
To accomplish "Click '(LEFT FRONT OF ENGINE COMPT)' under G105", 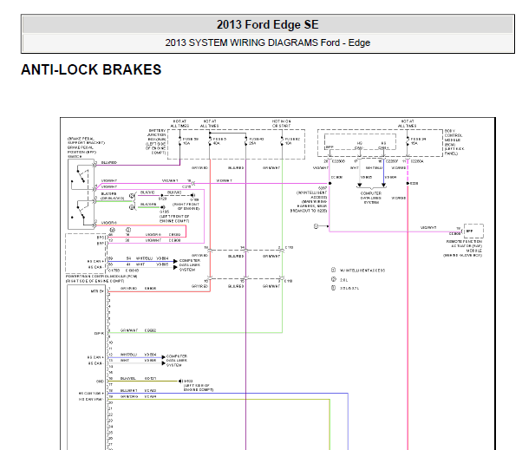I will coord(174,218).
